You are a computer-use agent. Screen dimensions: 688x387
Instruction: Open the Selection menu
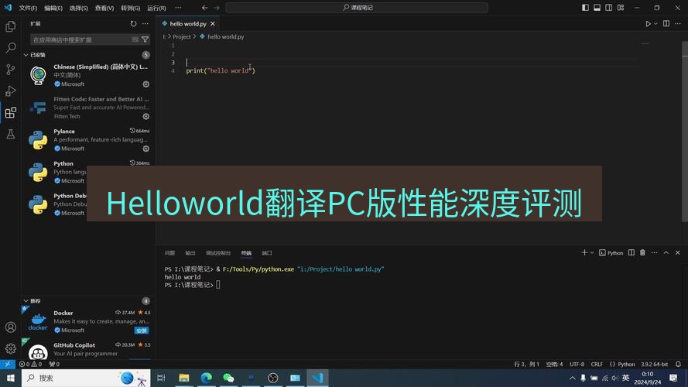coord(78,8)
